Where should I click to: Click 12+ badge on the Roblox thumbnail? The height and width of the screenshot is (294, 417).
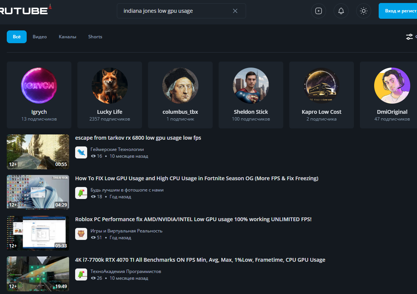click(x=13, y=246)
